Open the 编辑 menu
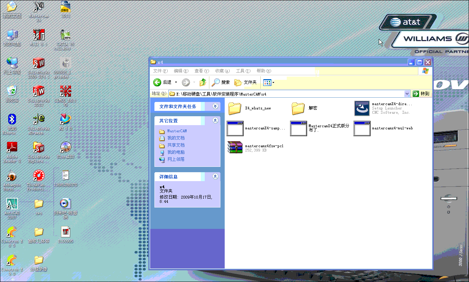 pyautogui.click(x=181, y=71)
